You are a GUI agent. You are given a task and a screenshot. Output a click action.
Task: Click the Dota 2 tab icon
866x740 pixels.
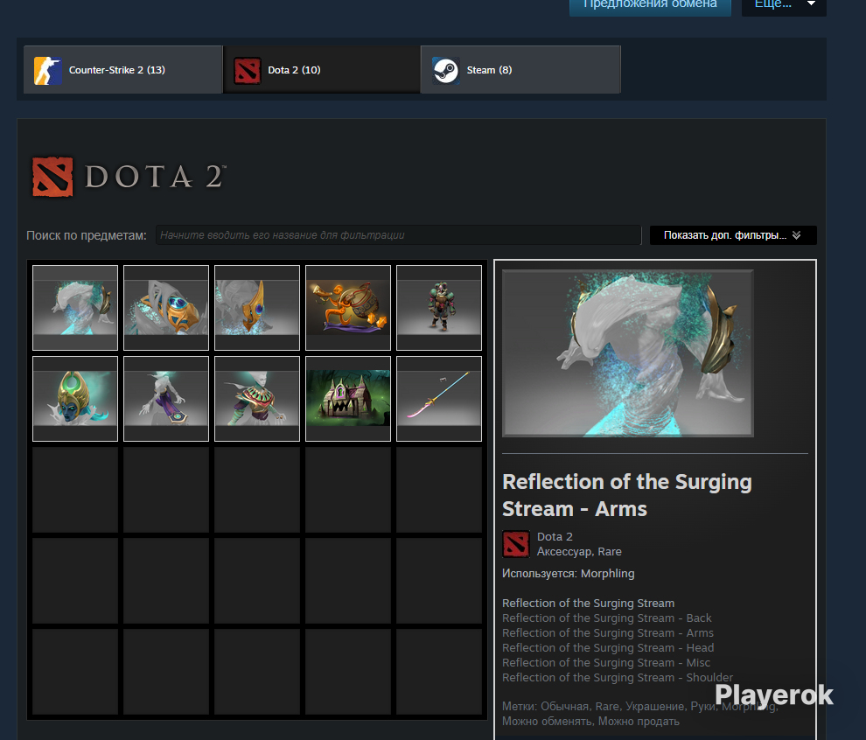pos(247,70)
